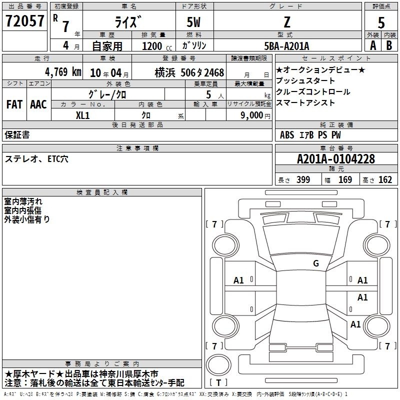This screenshot has height=400, width=400.
Task: Click the car name ライズ
Action: 128,22
